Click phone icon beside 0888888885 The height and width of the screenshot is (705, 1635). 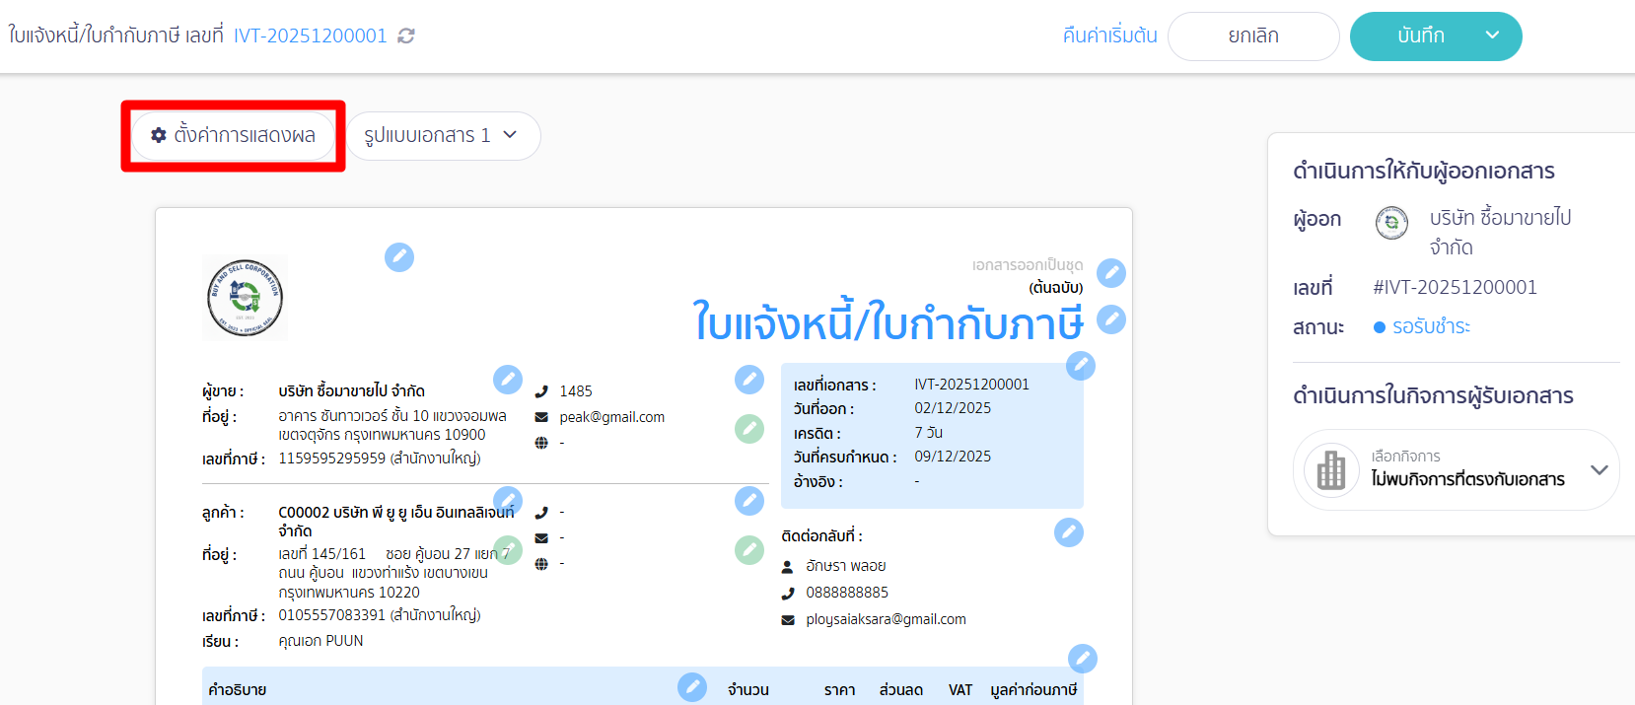(788, 593)
